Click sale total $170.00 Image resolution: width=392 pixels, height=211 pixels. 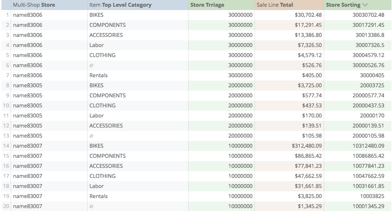[312, 116]
